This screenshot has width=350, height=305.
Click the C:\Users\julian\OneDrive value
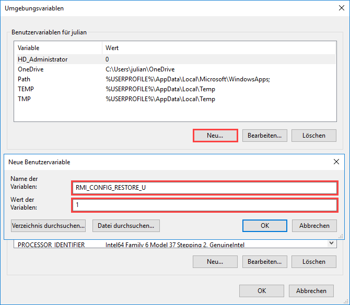click(140, 69)
